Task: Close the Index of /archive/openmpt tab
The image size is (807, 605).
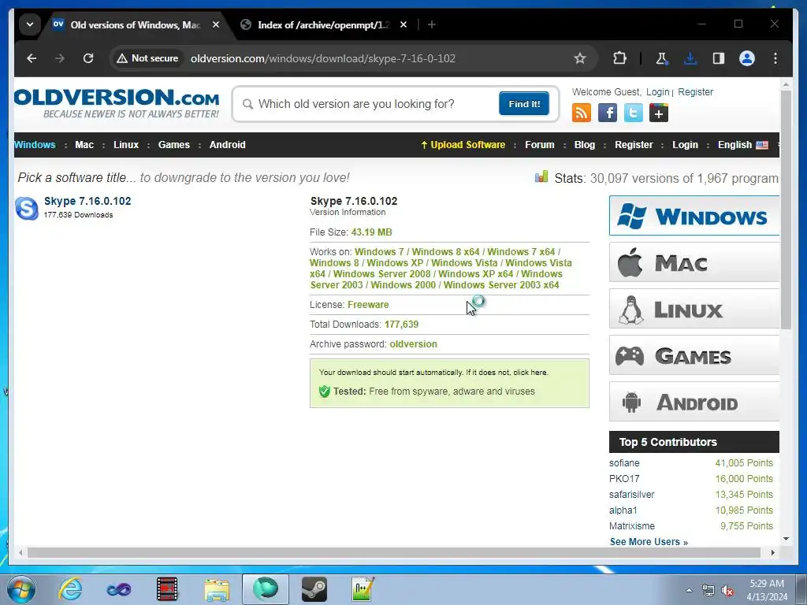Action: click(403, 24)
